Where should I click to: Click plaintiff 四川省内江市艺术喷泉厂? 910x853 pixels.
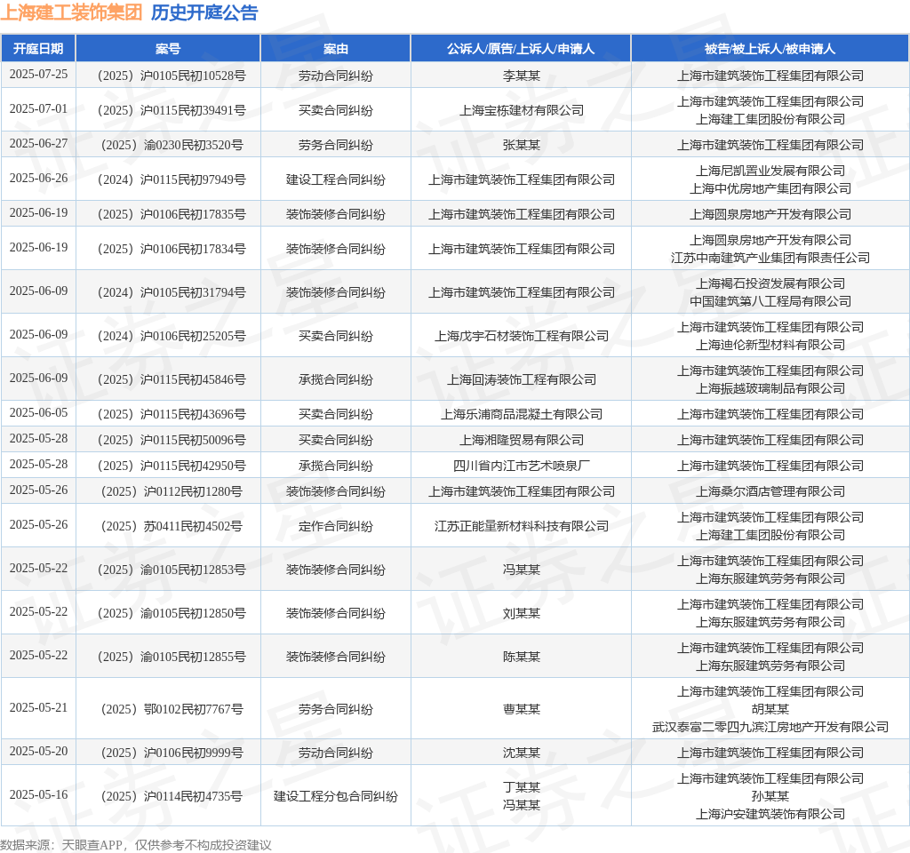coord(521,466)
